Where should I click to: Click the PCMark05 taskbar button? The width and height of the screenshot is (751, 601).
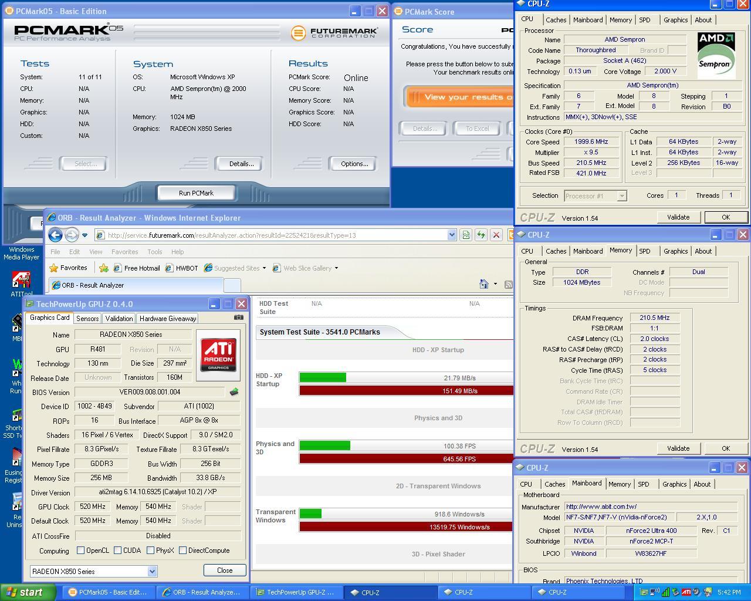pyautogui.click(x=109, y=592)
